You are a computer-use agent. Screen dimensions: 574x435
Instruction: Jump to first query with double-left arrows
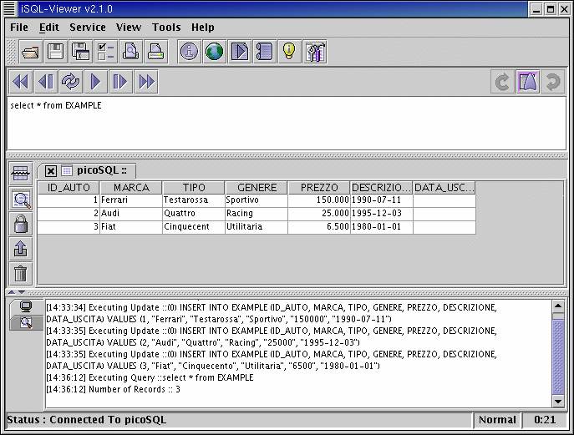point(21,82)
